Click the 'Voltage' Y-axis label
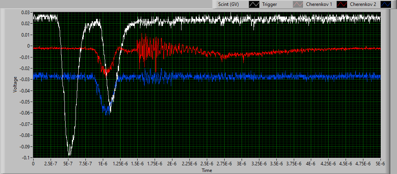 tap(15, 85)
